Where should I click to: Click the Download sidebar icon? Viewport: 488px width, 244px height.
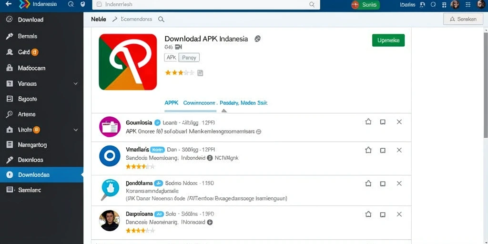[x=10, y=19]
